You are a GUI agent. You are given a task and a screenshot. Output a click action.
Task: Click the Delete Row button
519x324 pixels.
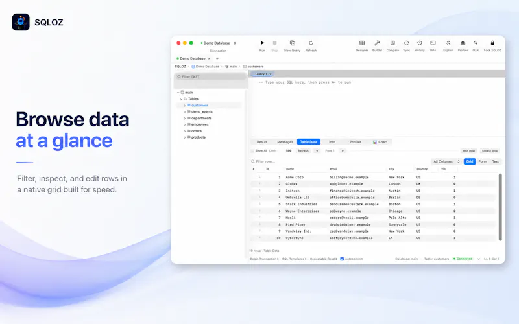pyautogui.click(x=490, y=151)
